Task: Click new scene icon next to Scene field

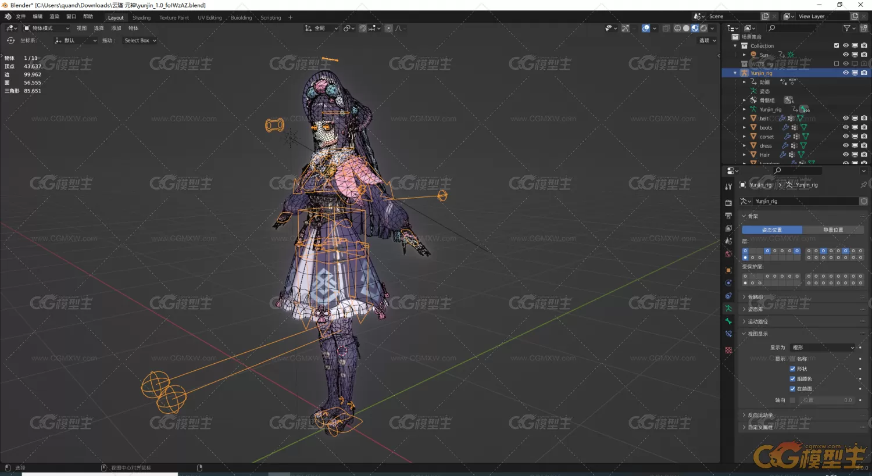Action: point(765,16)
